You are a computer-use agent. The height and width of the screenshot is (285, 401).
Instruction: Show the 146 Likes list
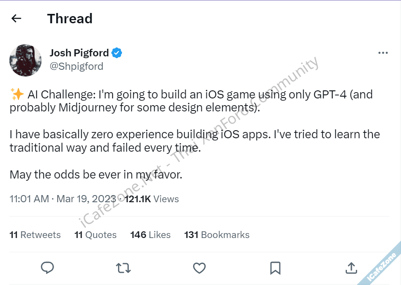[150, 234]
